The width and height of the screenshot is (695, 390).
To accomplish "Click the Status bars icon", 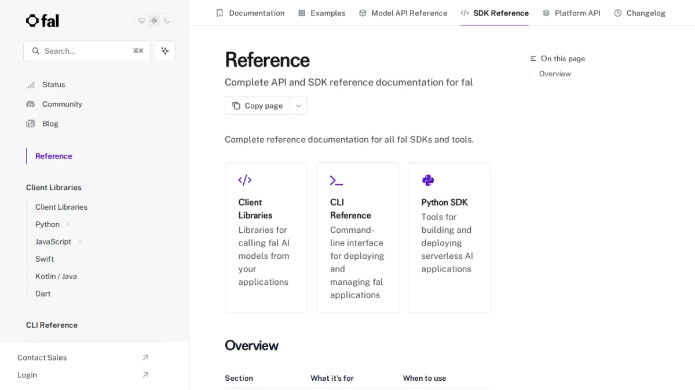I will 31,85.
